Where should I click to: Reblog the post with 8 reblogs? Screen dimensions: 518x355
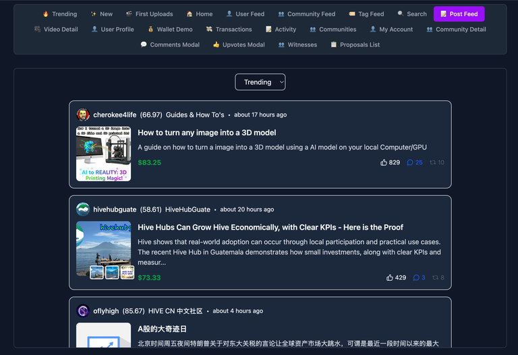point(438,278)
